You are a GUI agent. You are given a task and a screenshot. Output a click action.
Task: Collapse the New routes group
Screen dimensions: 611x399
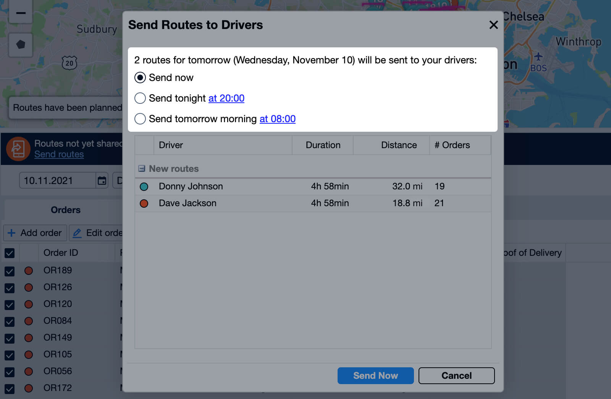(x=141, y=168)
